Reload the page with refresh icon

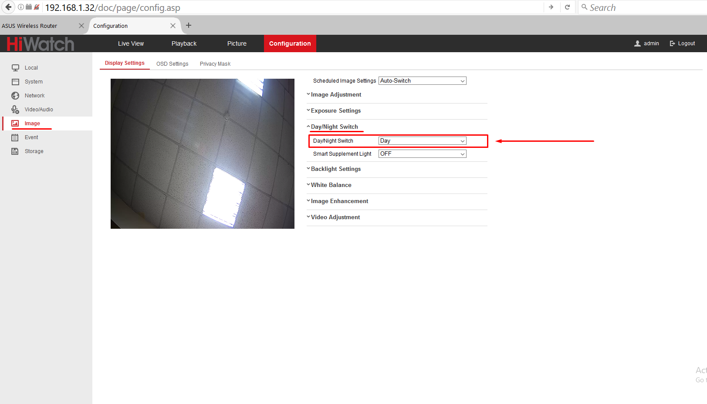tap(567, 7)
